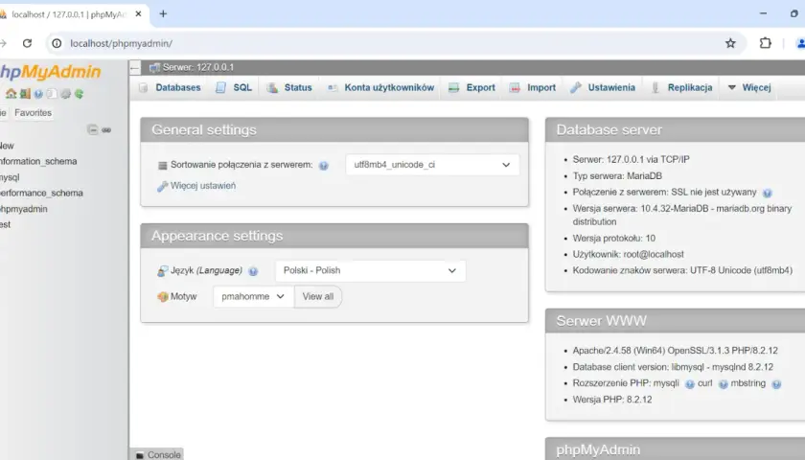Click the Appearance settings panel header
This screenshot has height=460, width=805.
pyautogui.click(x=334, y=236)
